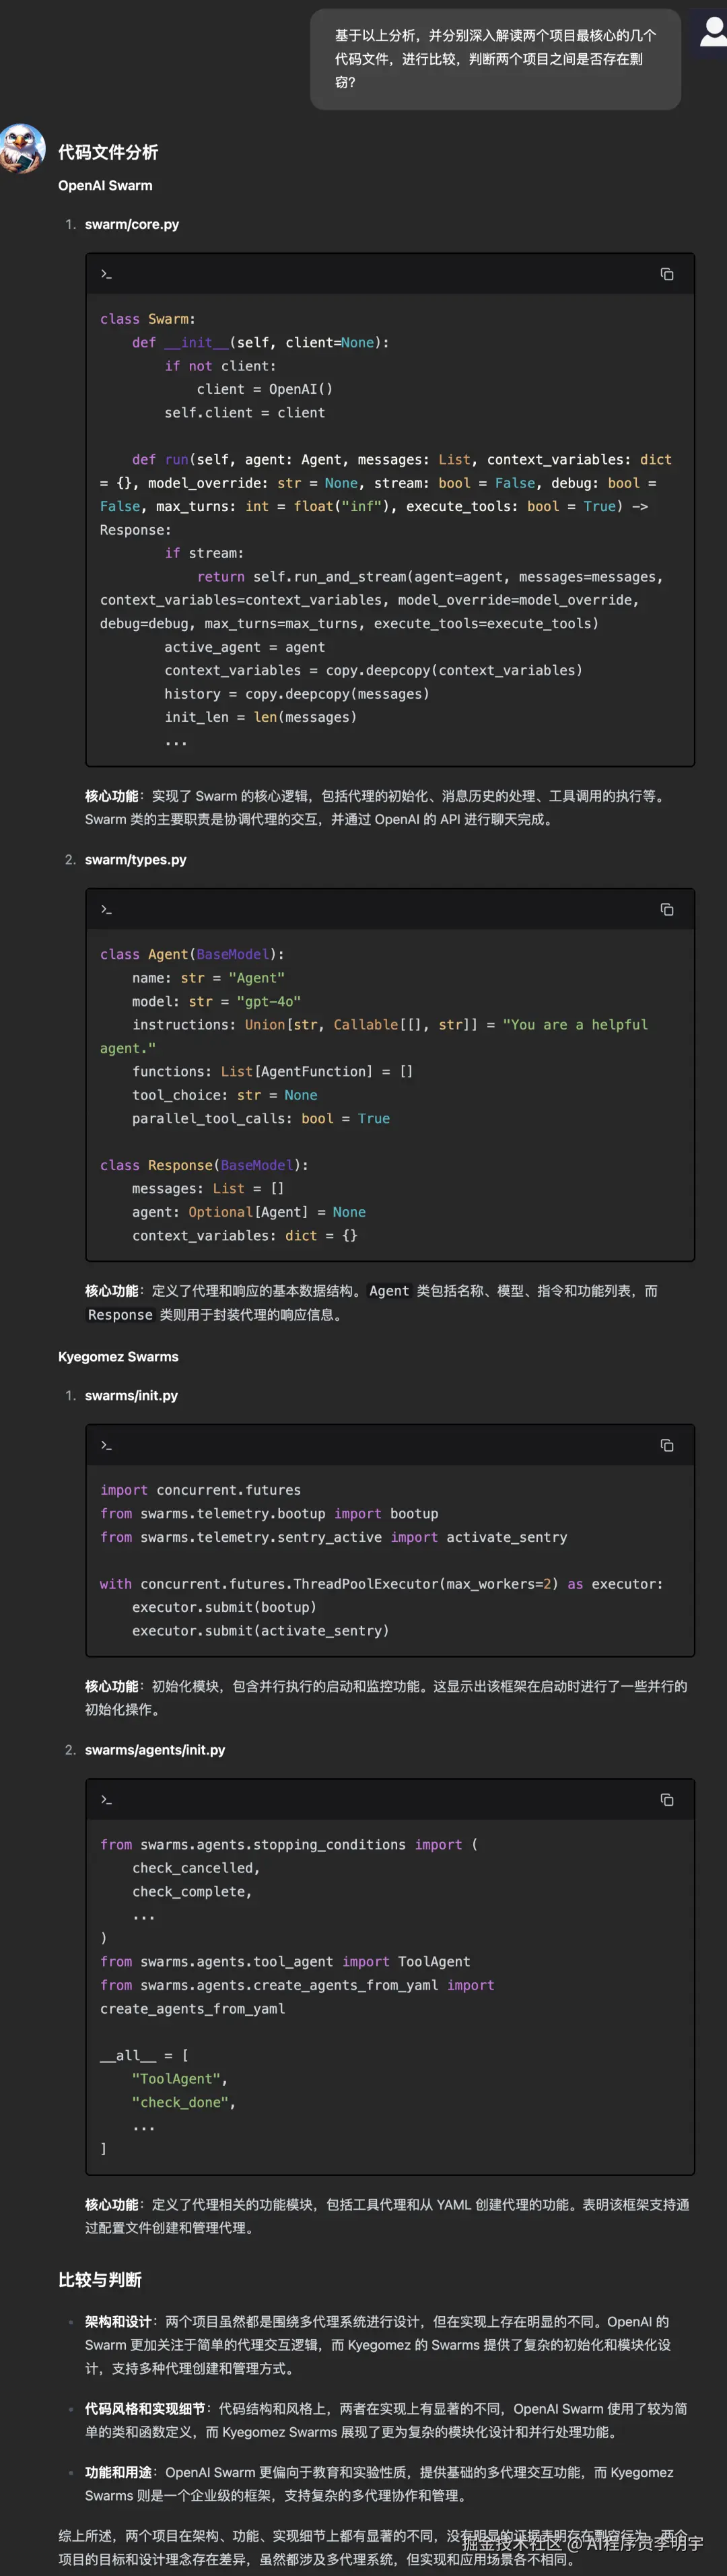Screen dimensions: 727x2576
Task: Select the user question message bubble
Action: (495, 59)
